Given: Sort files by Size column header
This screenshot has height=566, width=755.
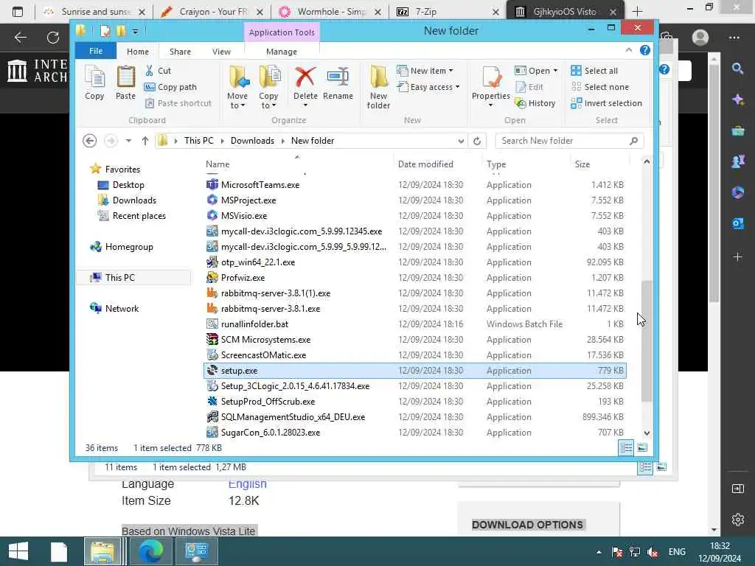Looking at the screenshot, I should point(582,164).
